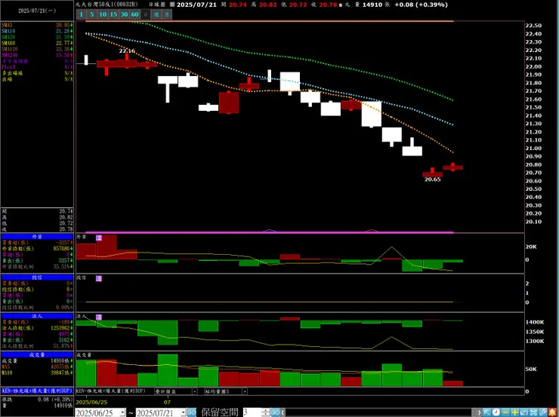Click the 保留空間 value input field
559x417 pixels.
pos(252,412)
